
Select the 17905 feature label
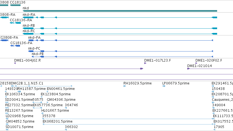tap(219, 127)
